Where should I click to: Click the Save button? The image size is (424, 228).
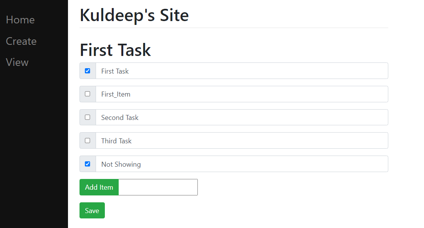point(92,210)
